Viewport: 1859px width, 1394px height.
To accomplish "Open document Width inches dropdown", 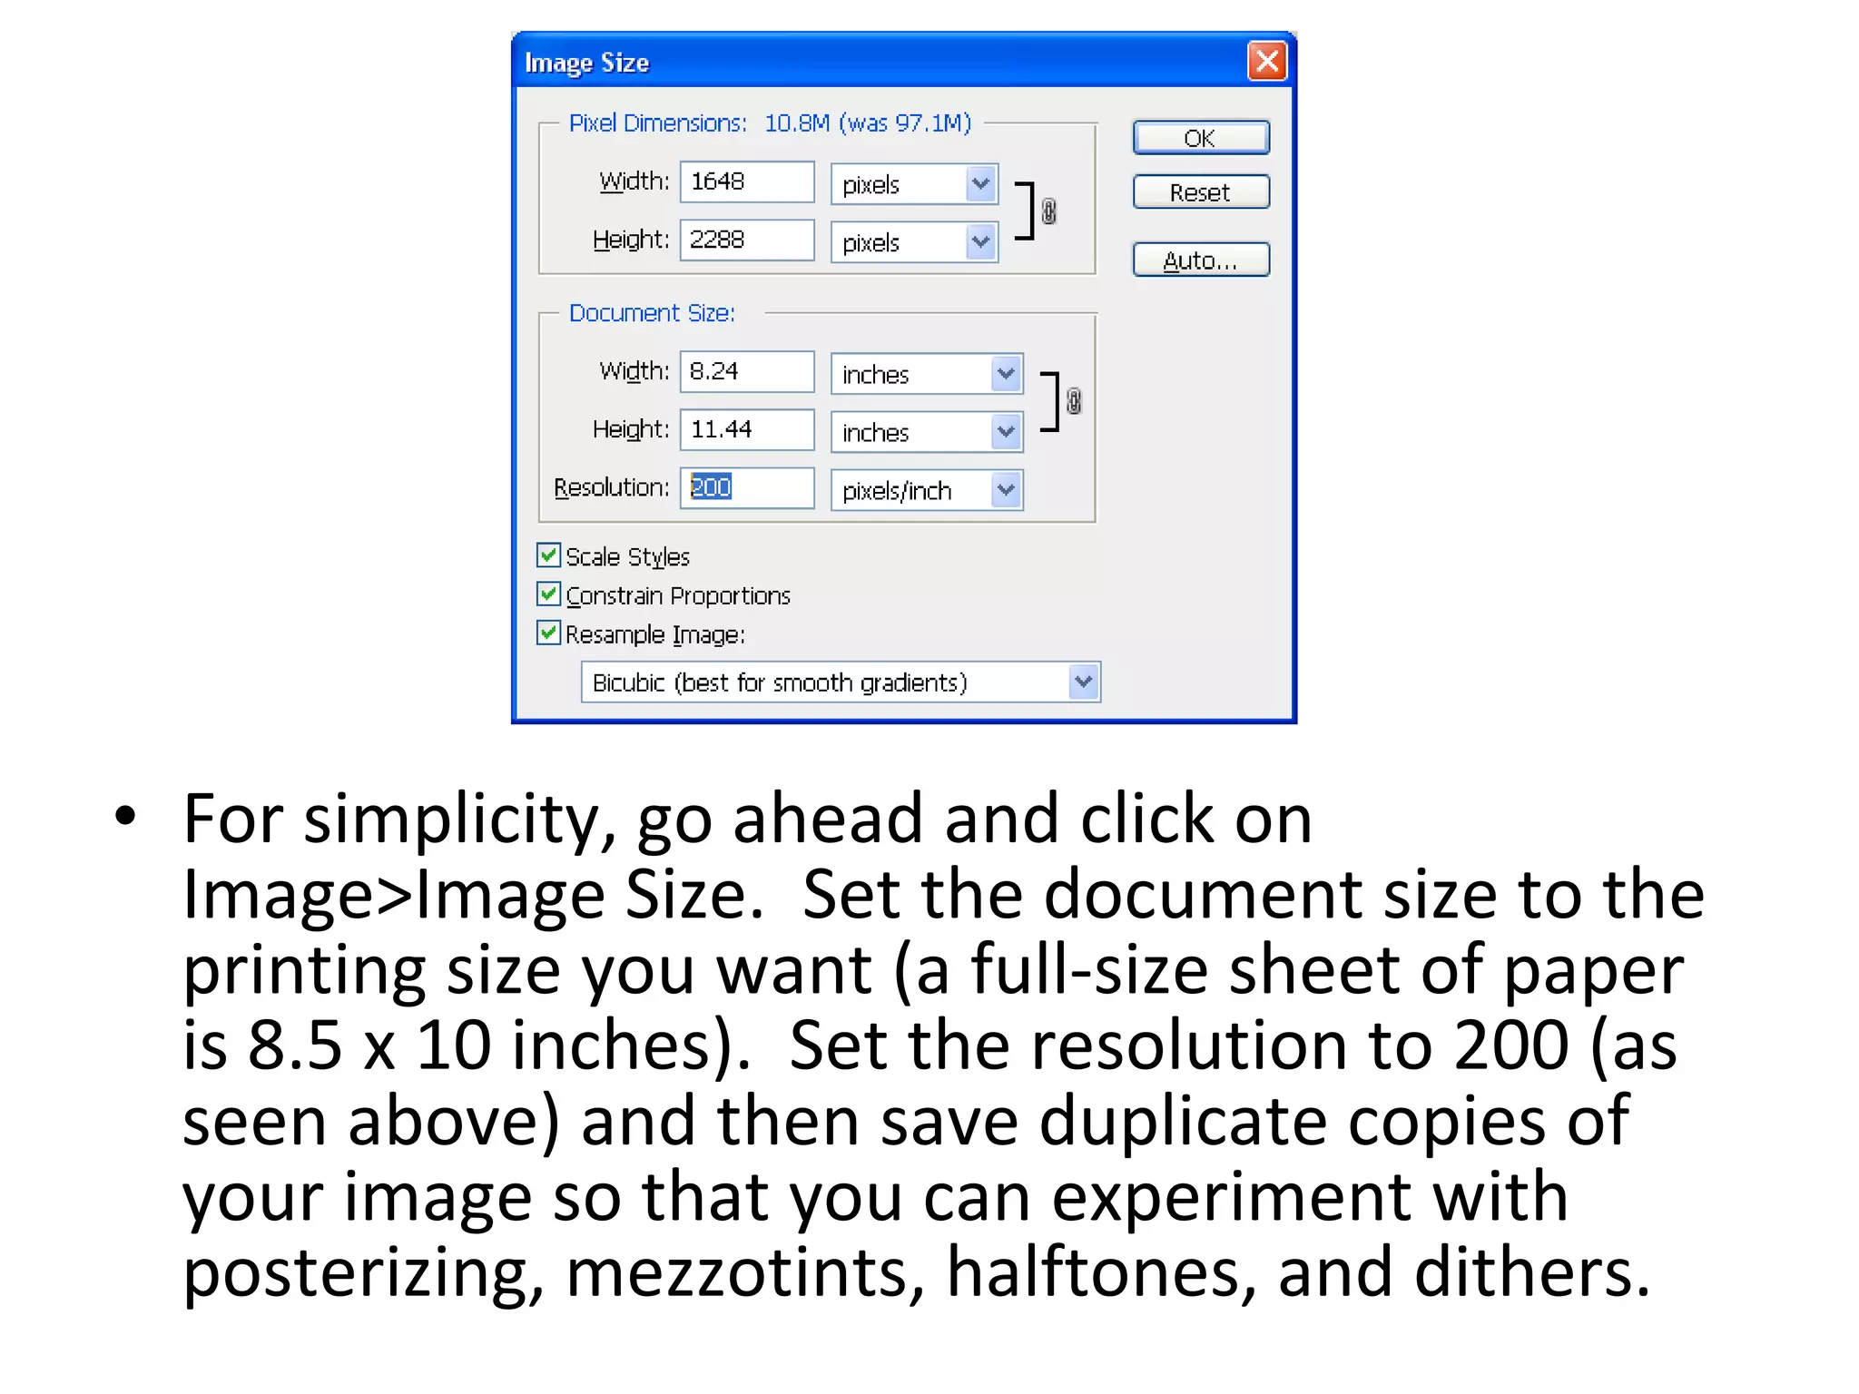I will tap(927, 374).
